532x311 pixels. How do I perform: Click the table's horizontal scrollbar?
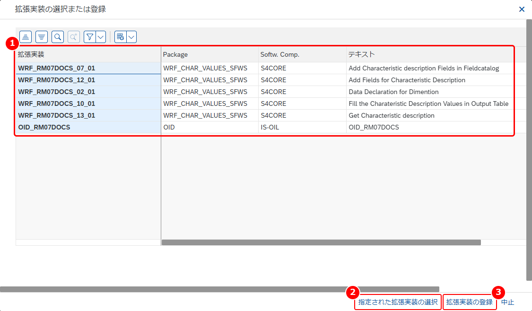pos(321,242)
